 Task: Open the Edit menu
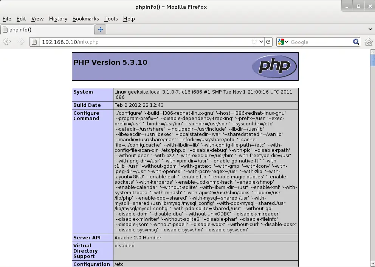21,19
